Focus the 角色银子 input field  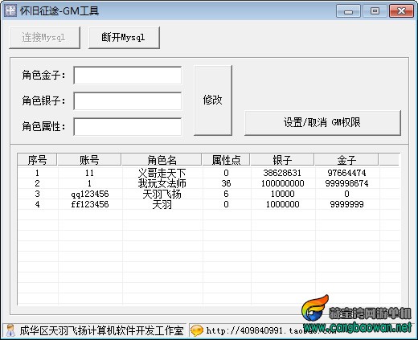128,100
